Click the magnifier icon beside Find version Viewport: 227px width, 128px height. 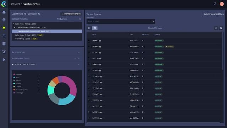pos(80,19)
